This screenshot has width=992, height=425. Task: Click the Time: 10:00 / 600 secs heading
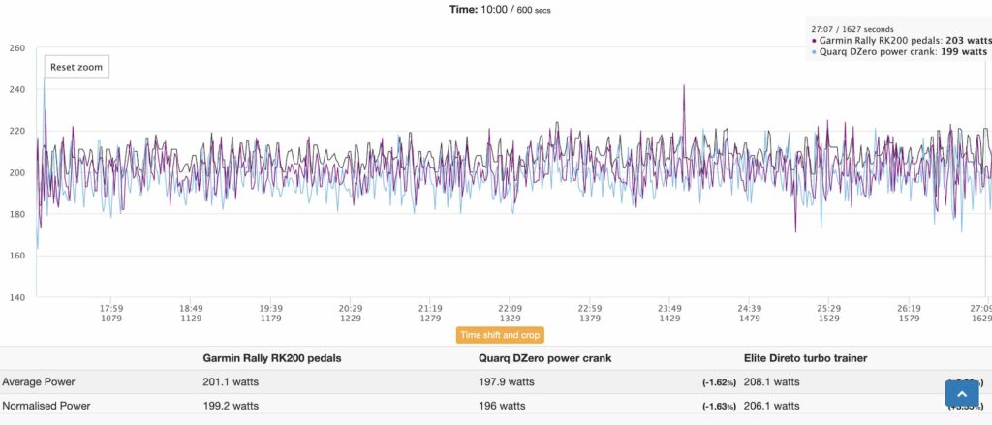tap(500, 10)
